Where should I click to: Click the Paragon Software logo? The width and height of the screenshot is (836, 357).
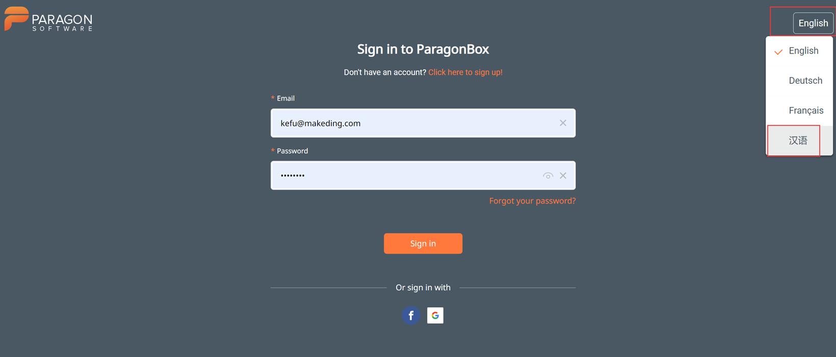click(48, 20)
